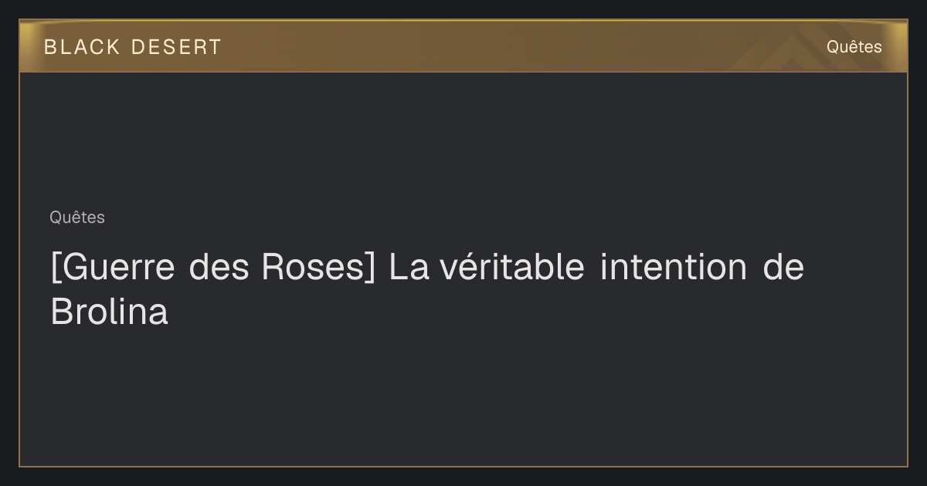Viewport: 927px width, 486px height.
Task: Click the word Brolina in the title
Action: tap(109, 312)
